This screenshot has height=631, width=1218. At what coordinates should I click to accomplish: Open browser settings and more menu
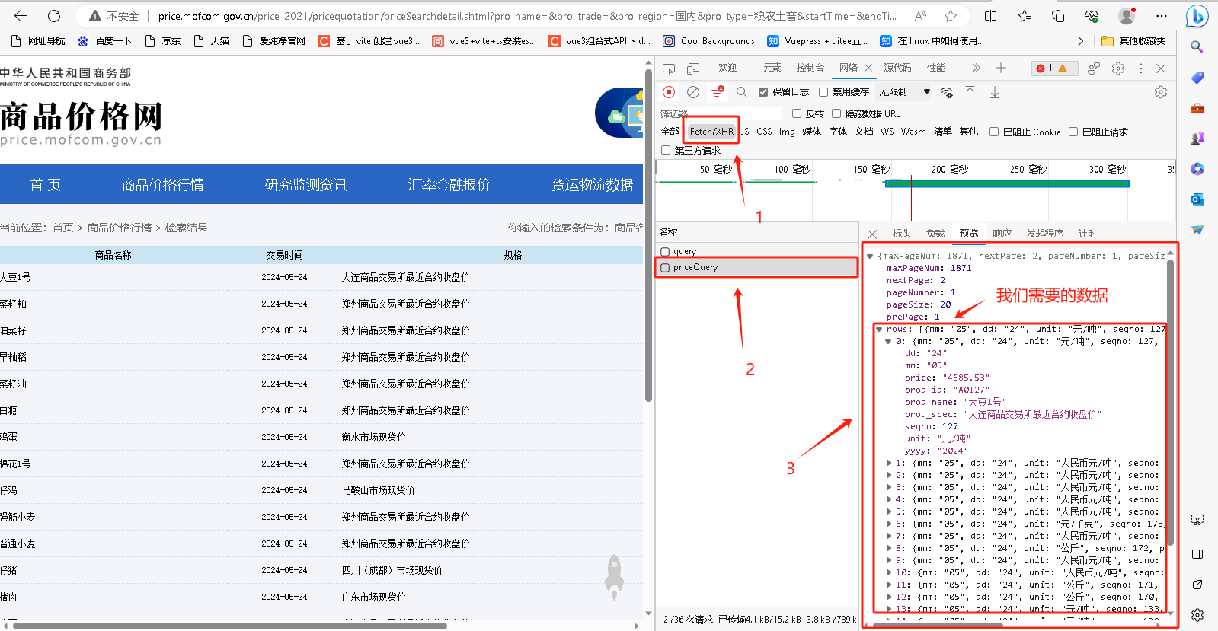tap(1161, 15)
